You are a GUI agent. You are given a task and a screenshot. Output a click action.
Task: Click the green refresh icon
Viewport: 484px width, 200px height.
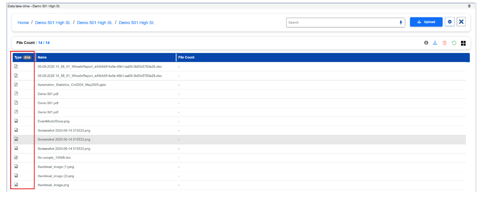click(454, 43)
